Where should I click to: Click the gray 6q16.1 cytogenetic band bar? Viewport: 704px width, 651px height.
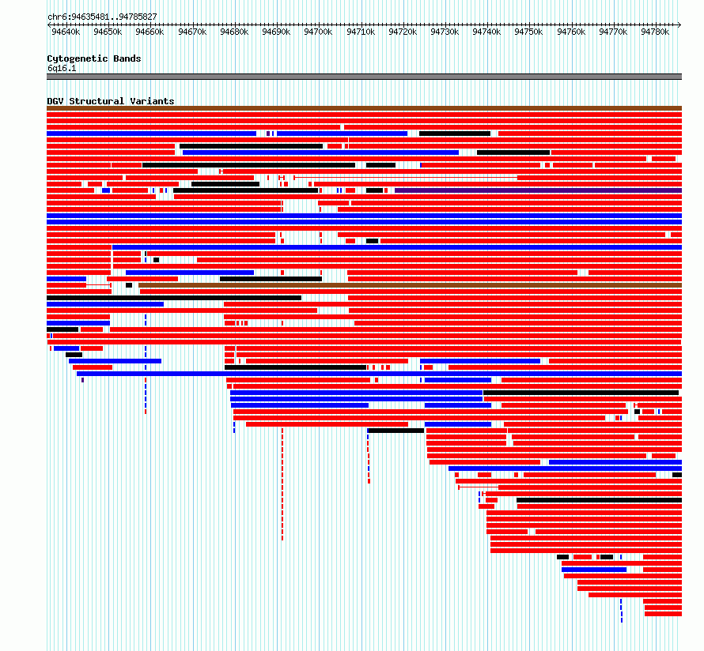(364, 77)
